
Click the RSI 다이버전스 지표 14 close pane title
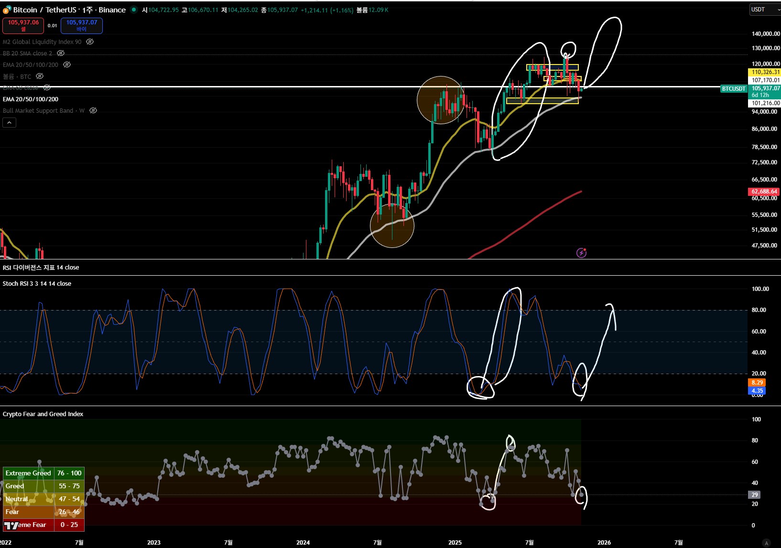[41, 267]
